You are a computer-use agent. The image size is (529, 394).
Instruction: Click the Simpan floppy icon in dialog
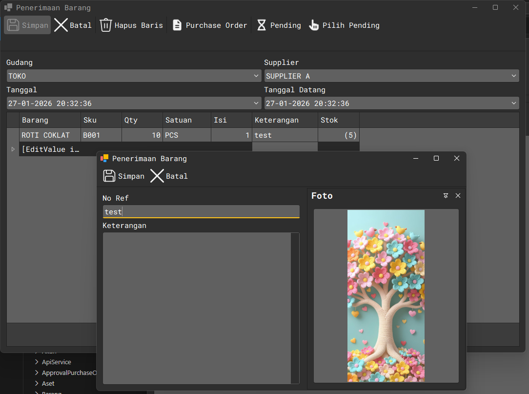[x=110, y=176]
